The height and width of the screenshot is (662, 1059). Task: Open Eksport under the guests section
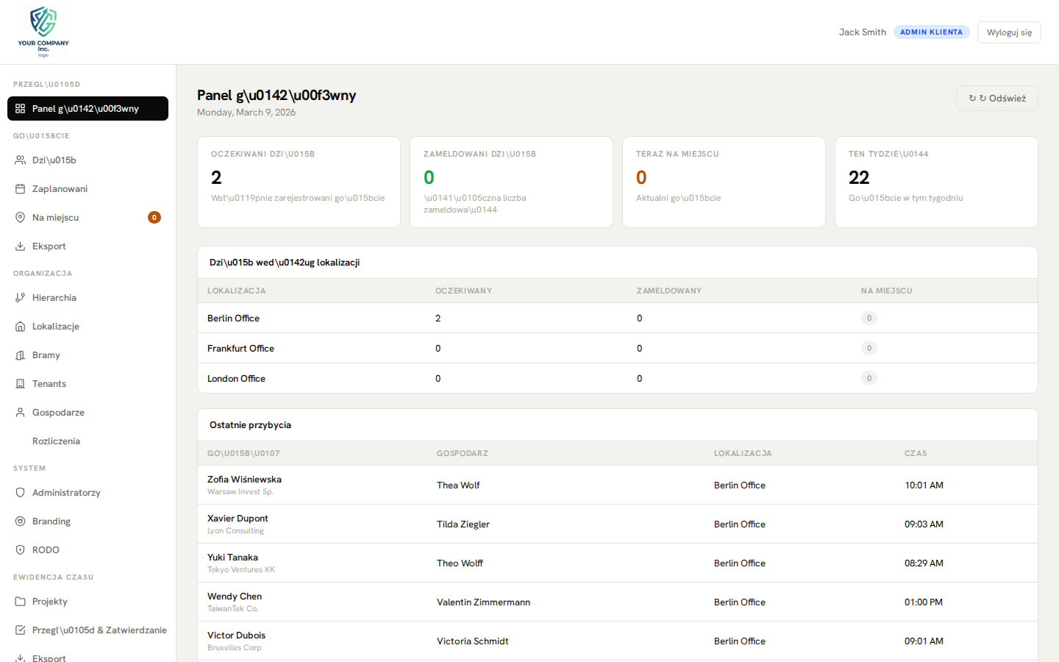pyautogui.click(x=49, y=246)
